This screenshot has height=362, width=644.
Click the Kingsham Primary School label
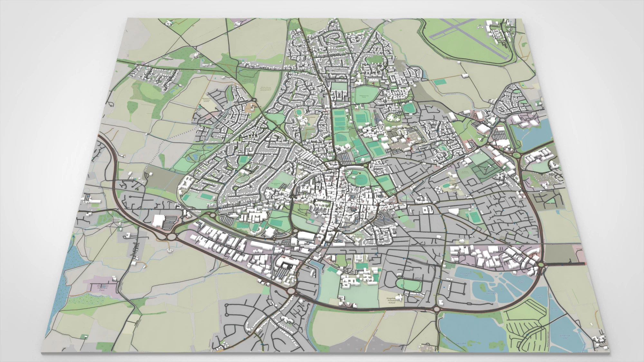(x=391, y=301)
